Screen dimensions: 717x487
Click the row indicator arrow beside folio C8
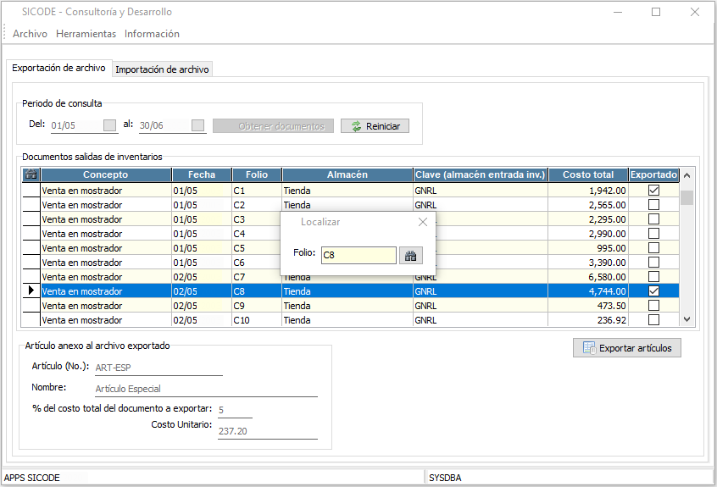(31, 291)
